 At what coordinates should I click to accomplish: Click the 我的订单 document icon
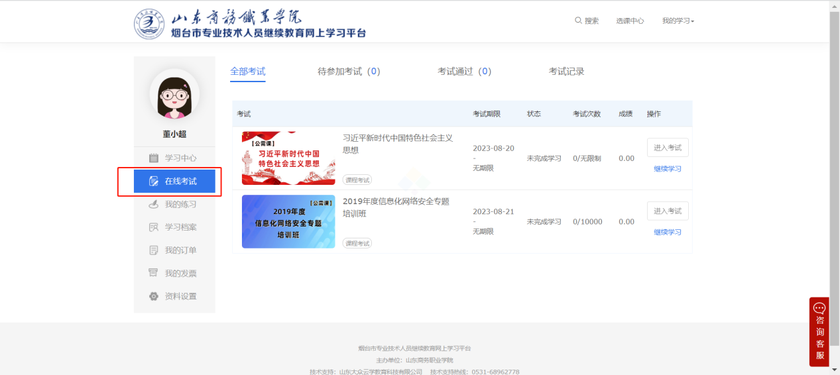(x=154, y=250)
